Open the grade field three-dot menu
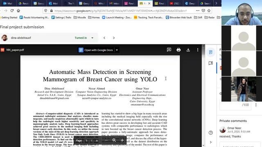 coord(256,105)
